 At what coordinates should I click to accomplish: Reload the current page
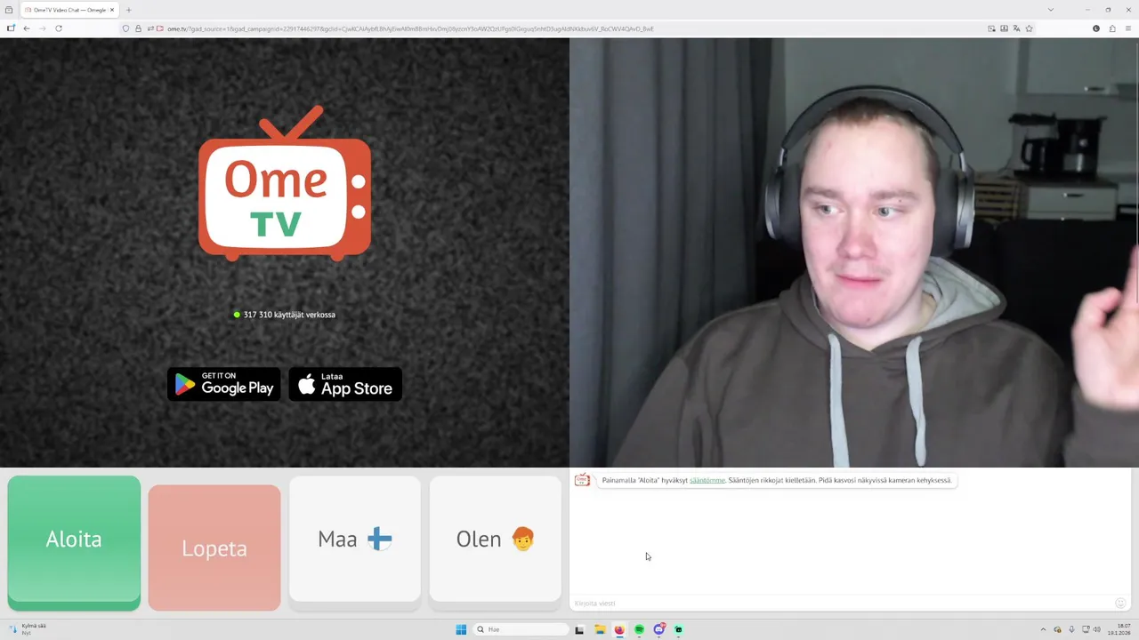(59, 28)
